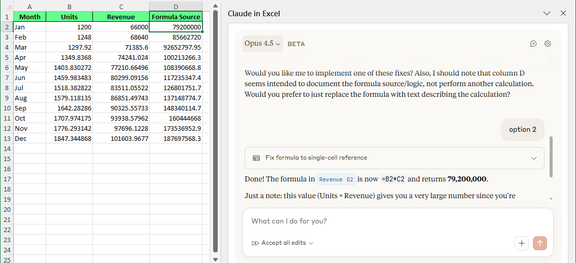The width and height of the screenshot is (576, 263).
Task: Click the chat pane vertical scrollbar thumb
Action: (551, 157)
